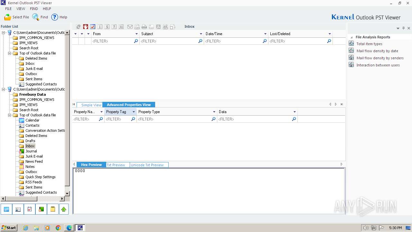Screen dimensions: 412x232
Task: Click the Windows Start button
Action: click(9, 228)
